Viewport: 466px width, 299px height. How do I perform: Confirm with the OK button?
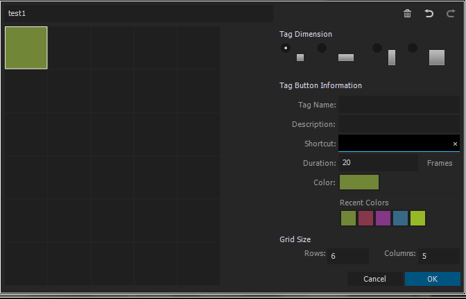[432, 279]
